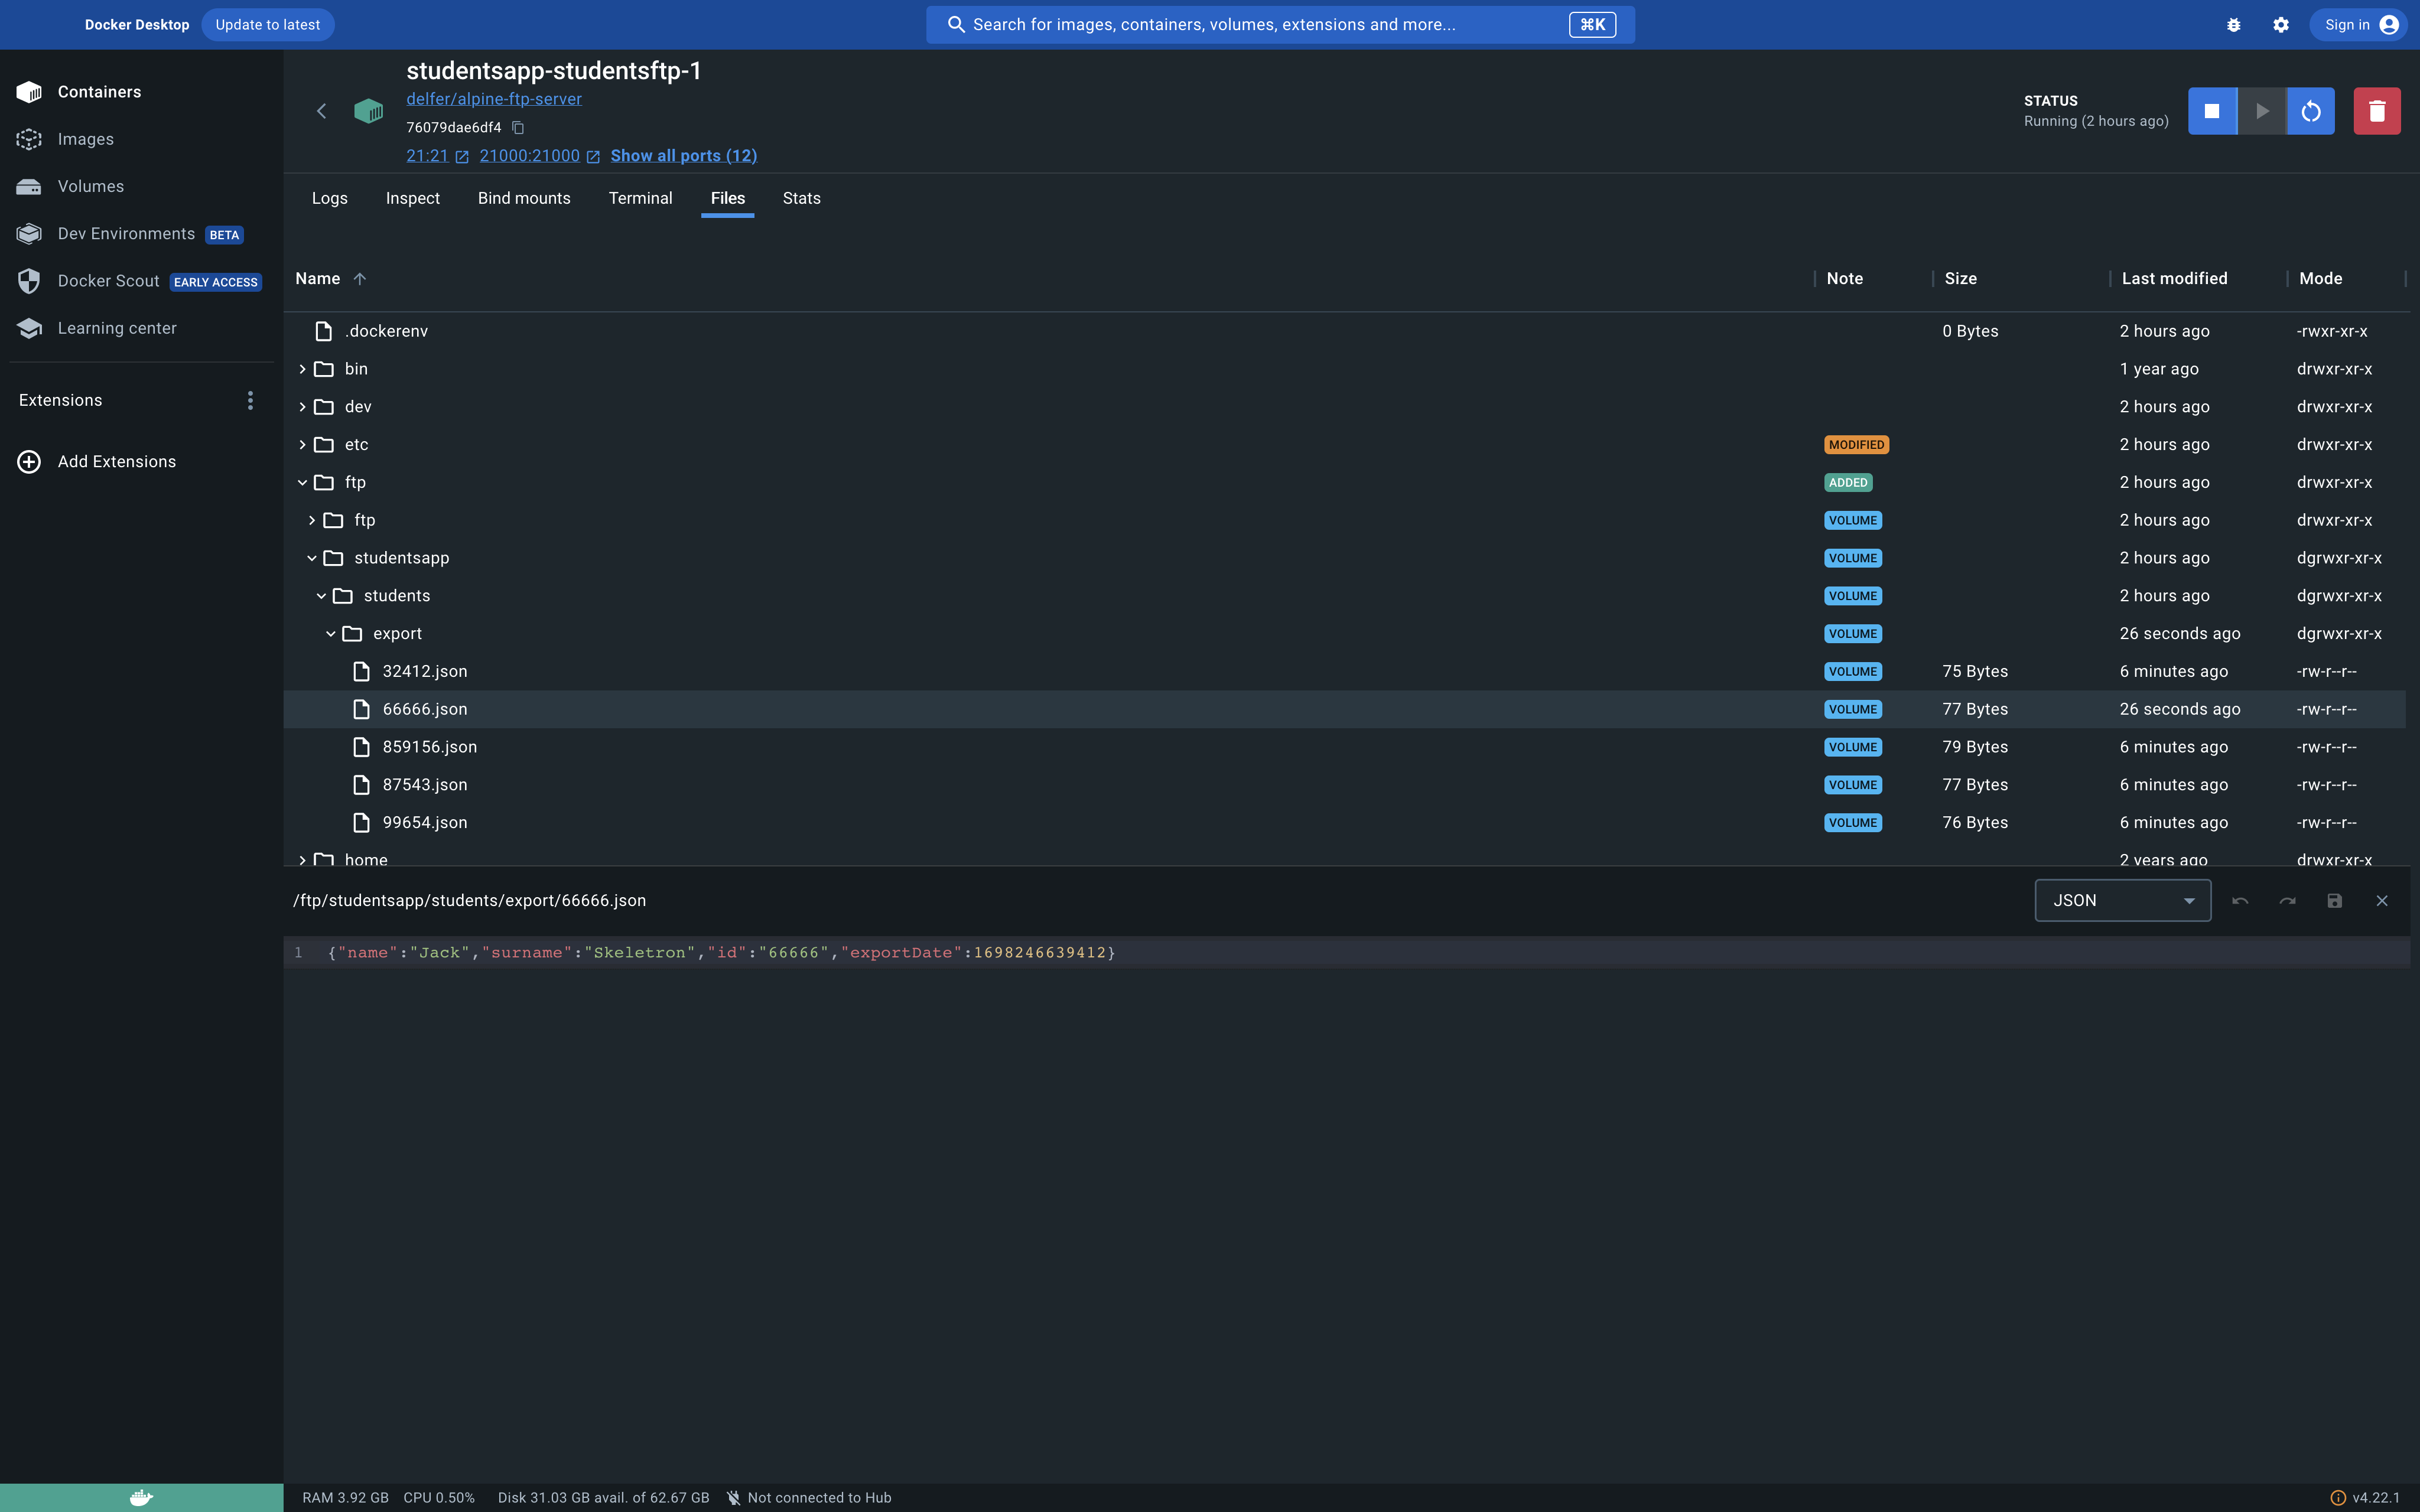Image resolution: width=2420 pixels, height=1512 pixels.
Task: Click the version v4.22.1 info icon
Action: 2338,1498
